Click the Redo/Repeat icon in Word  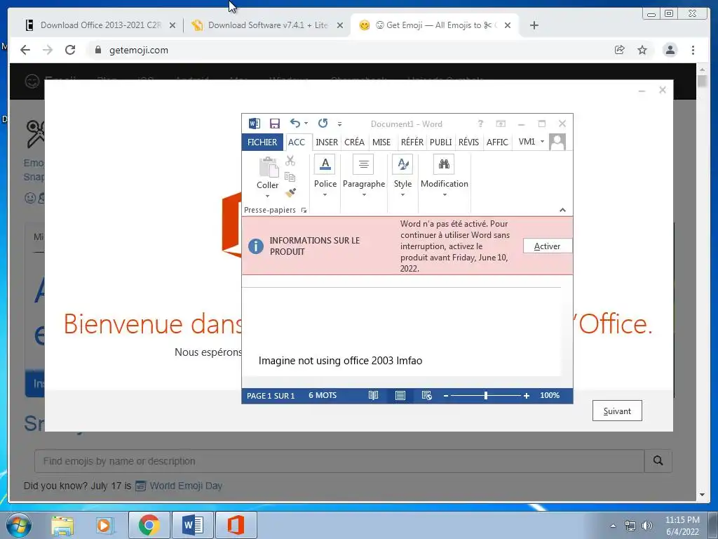(x=323, y=123)
